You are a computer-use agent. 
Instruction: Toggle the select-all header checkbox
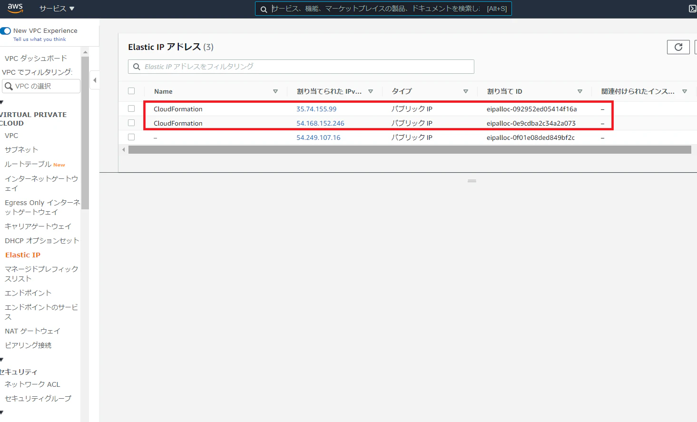click(131, 91)
